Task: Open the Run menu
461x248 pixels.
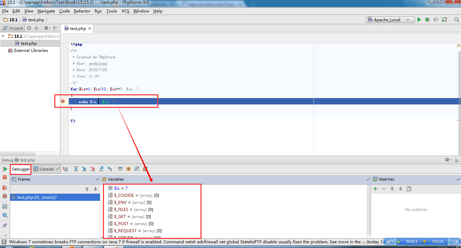Action: pyautogui.click(x=98, y=11)
